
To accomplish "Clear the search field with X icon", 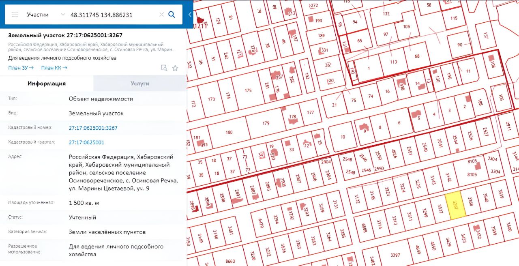I will tap(161, 15).
